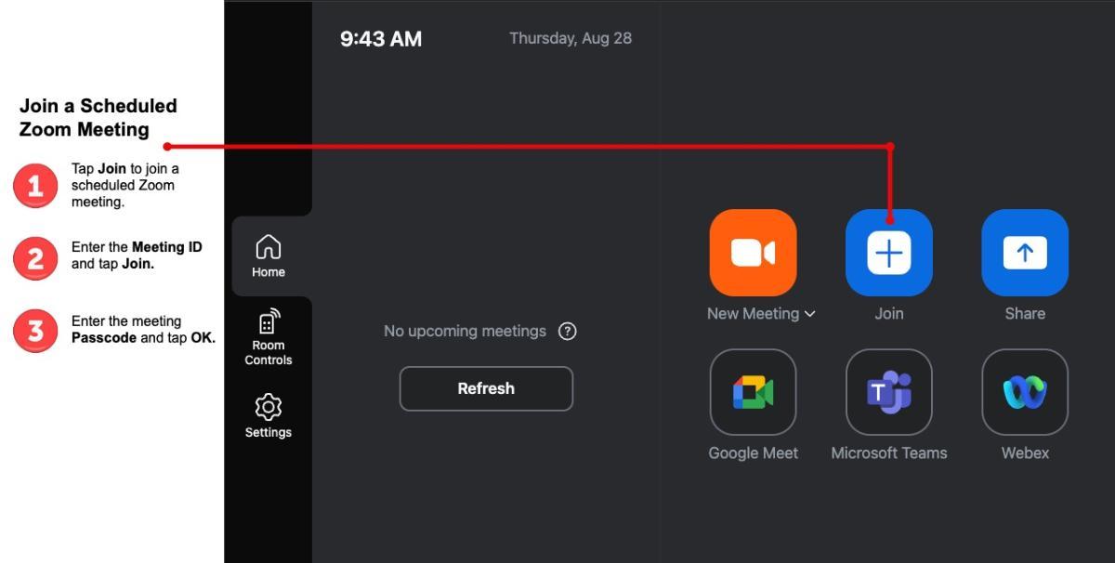This screenshot has width=1115, height=563.
Task: Tap the orange New Meeting camera icon
Action: tap(753, 252)
